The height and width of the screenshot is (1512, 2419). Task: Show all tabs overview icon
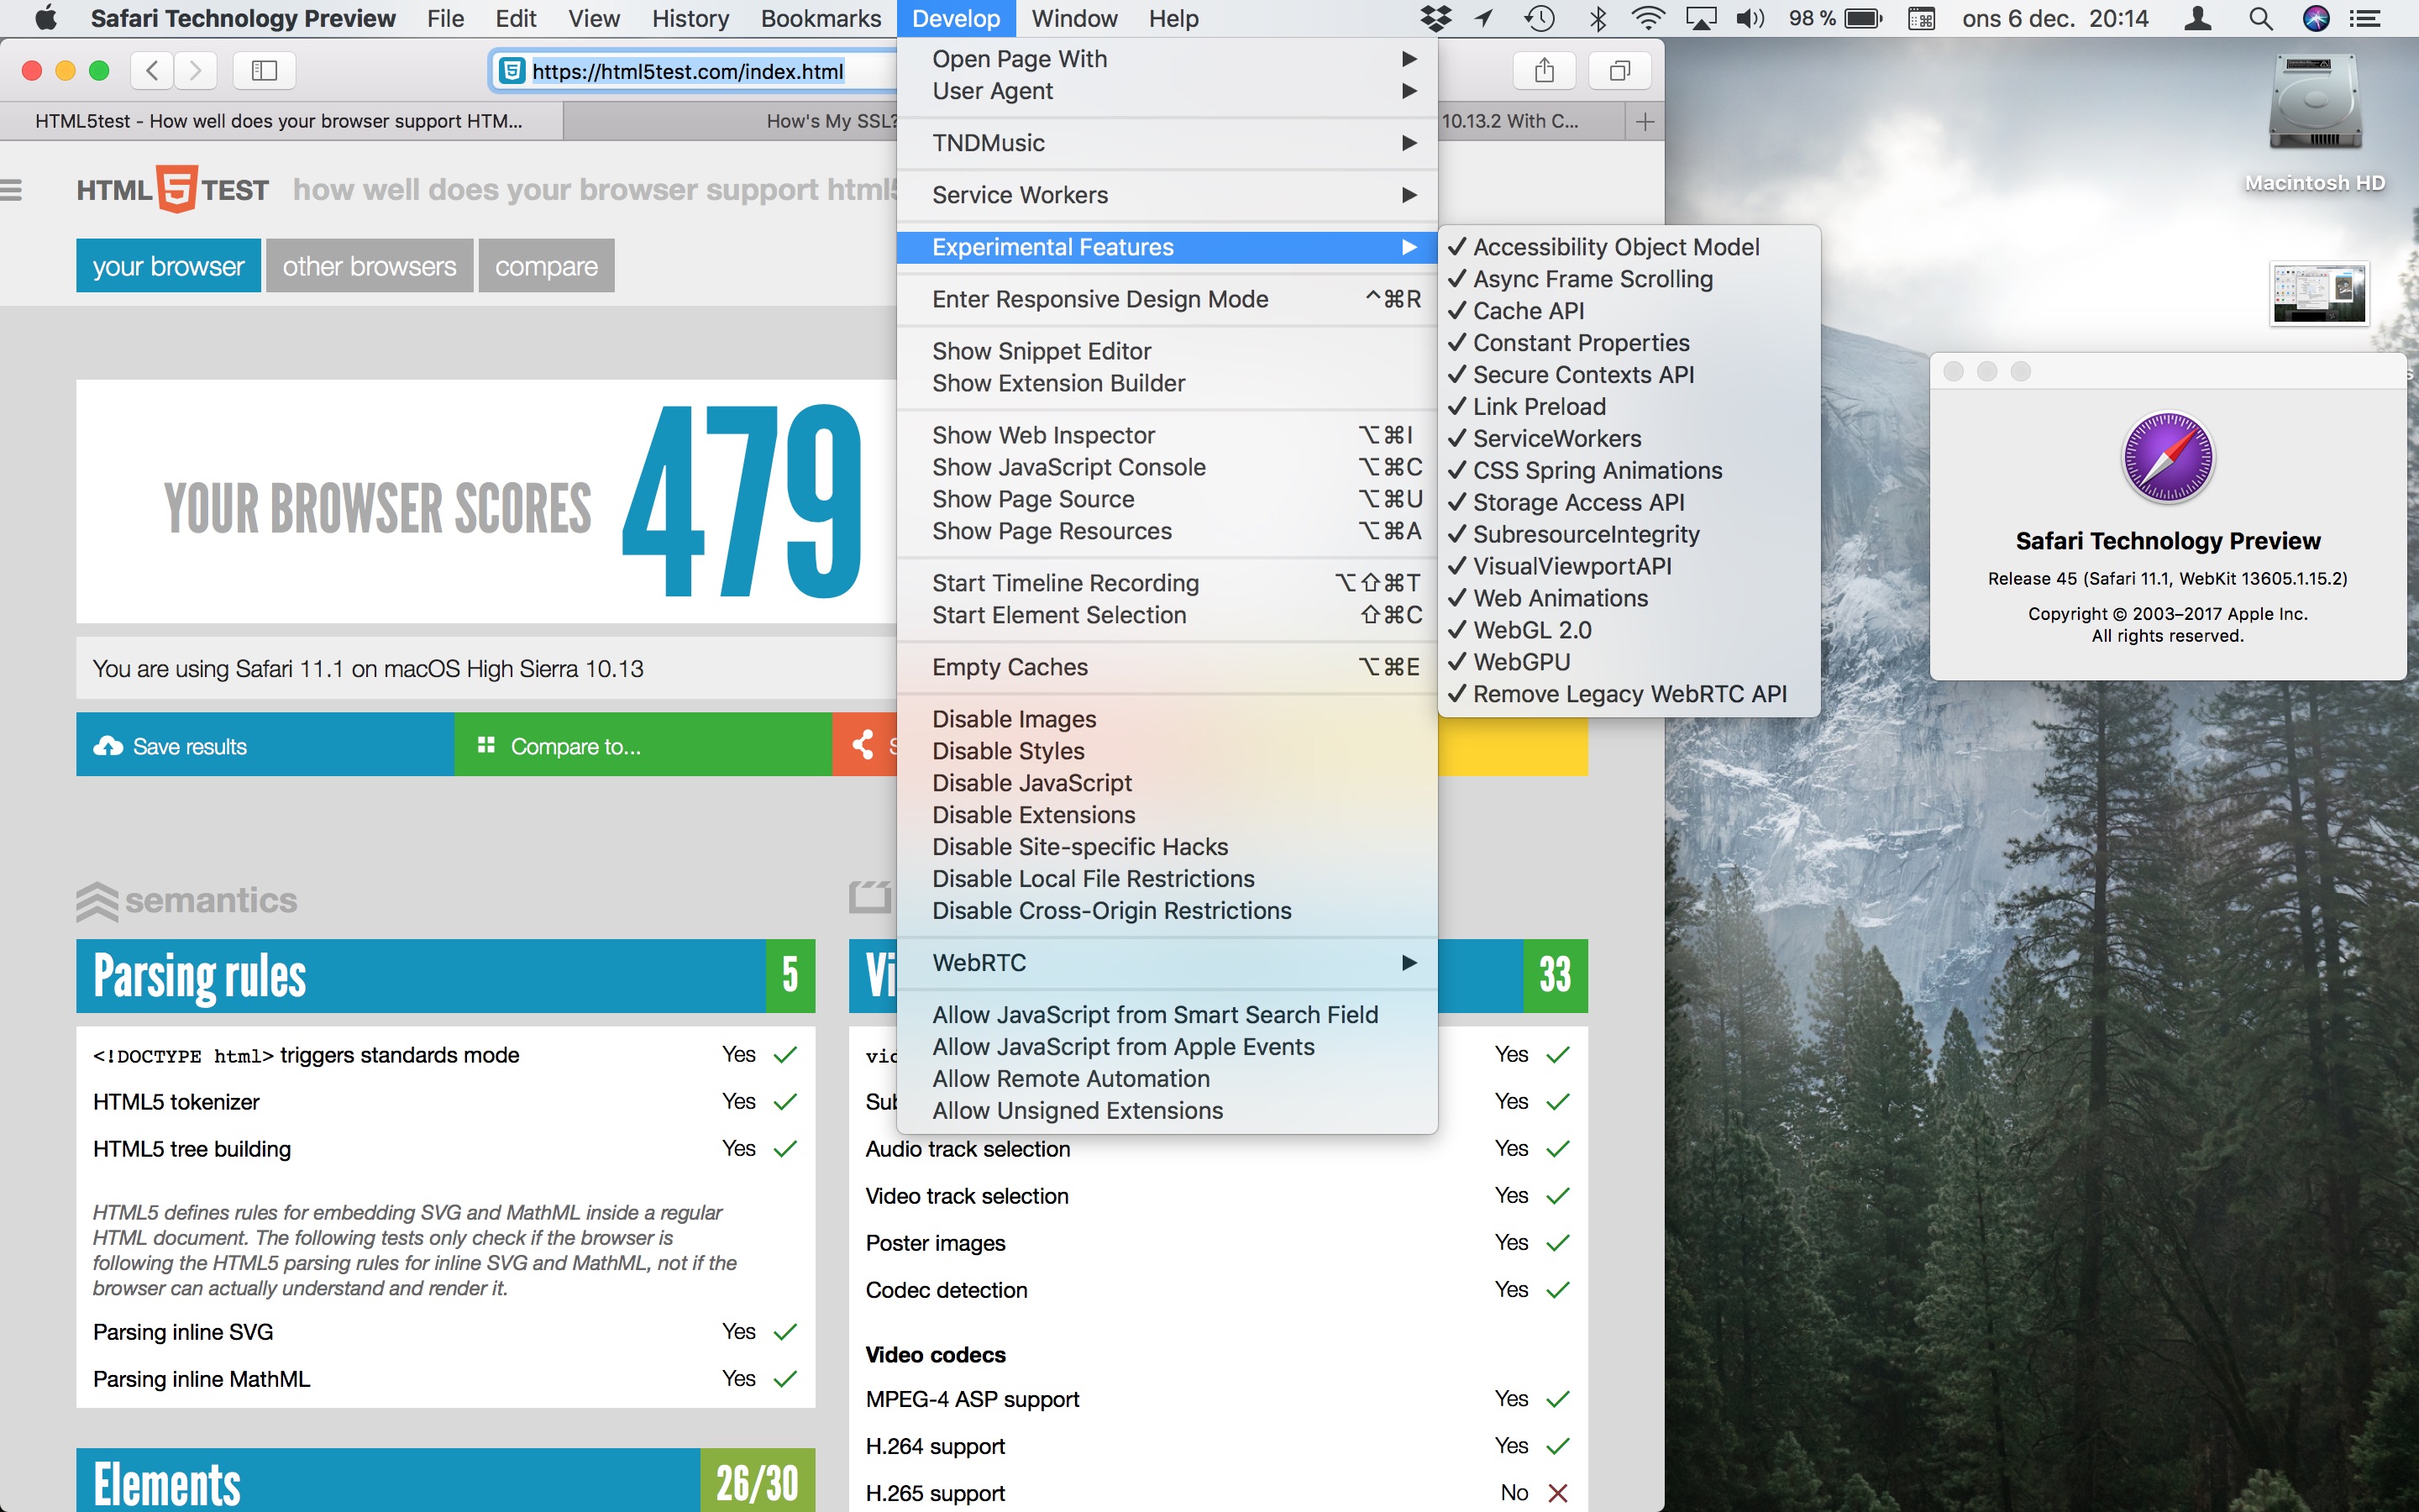point(1619,70)
